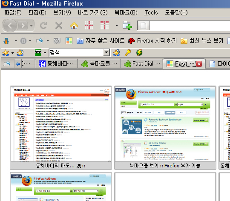Viewport: 230px width, 201px height.
Task: Click the new tab folder plus icon
Action: coord(127,26)
